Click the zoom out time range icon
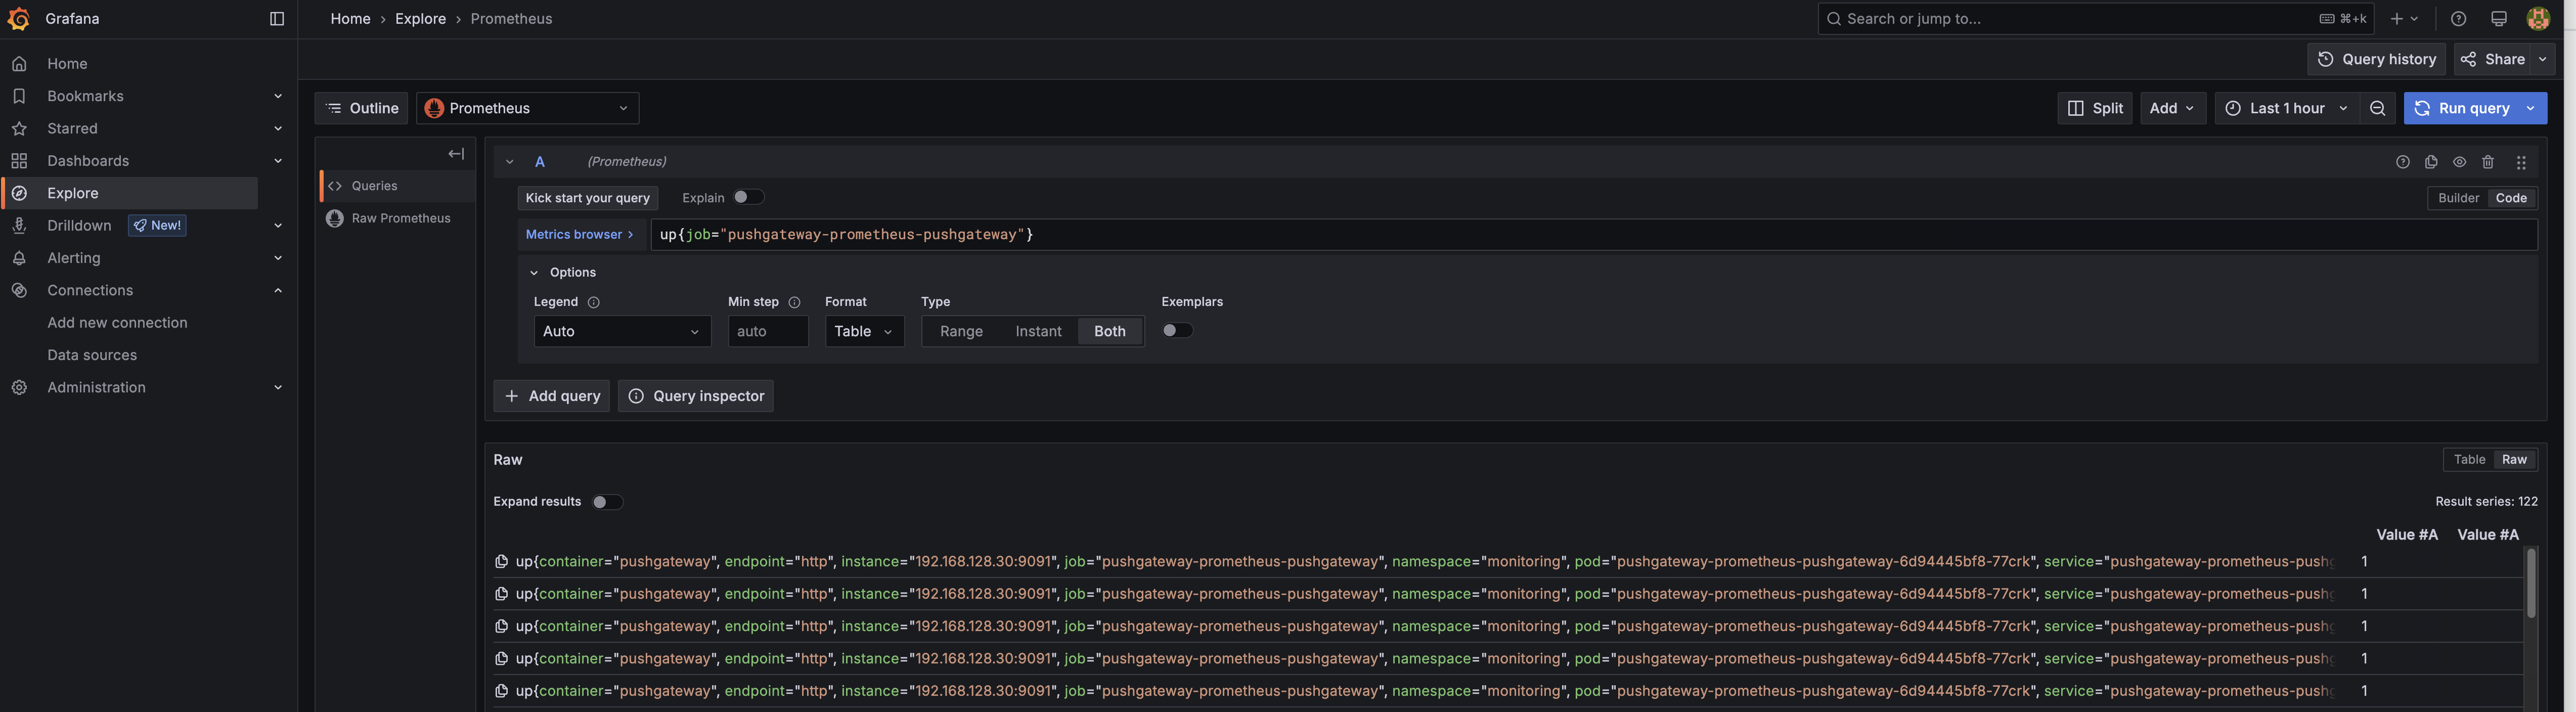This screenshot has width=2576, height=712. click(2377, 108)
